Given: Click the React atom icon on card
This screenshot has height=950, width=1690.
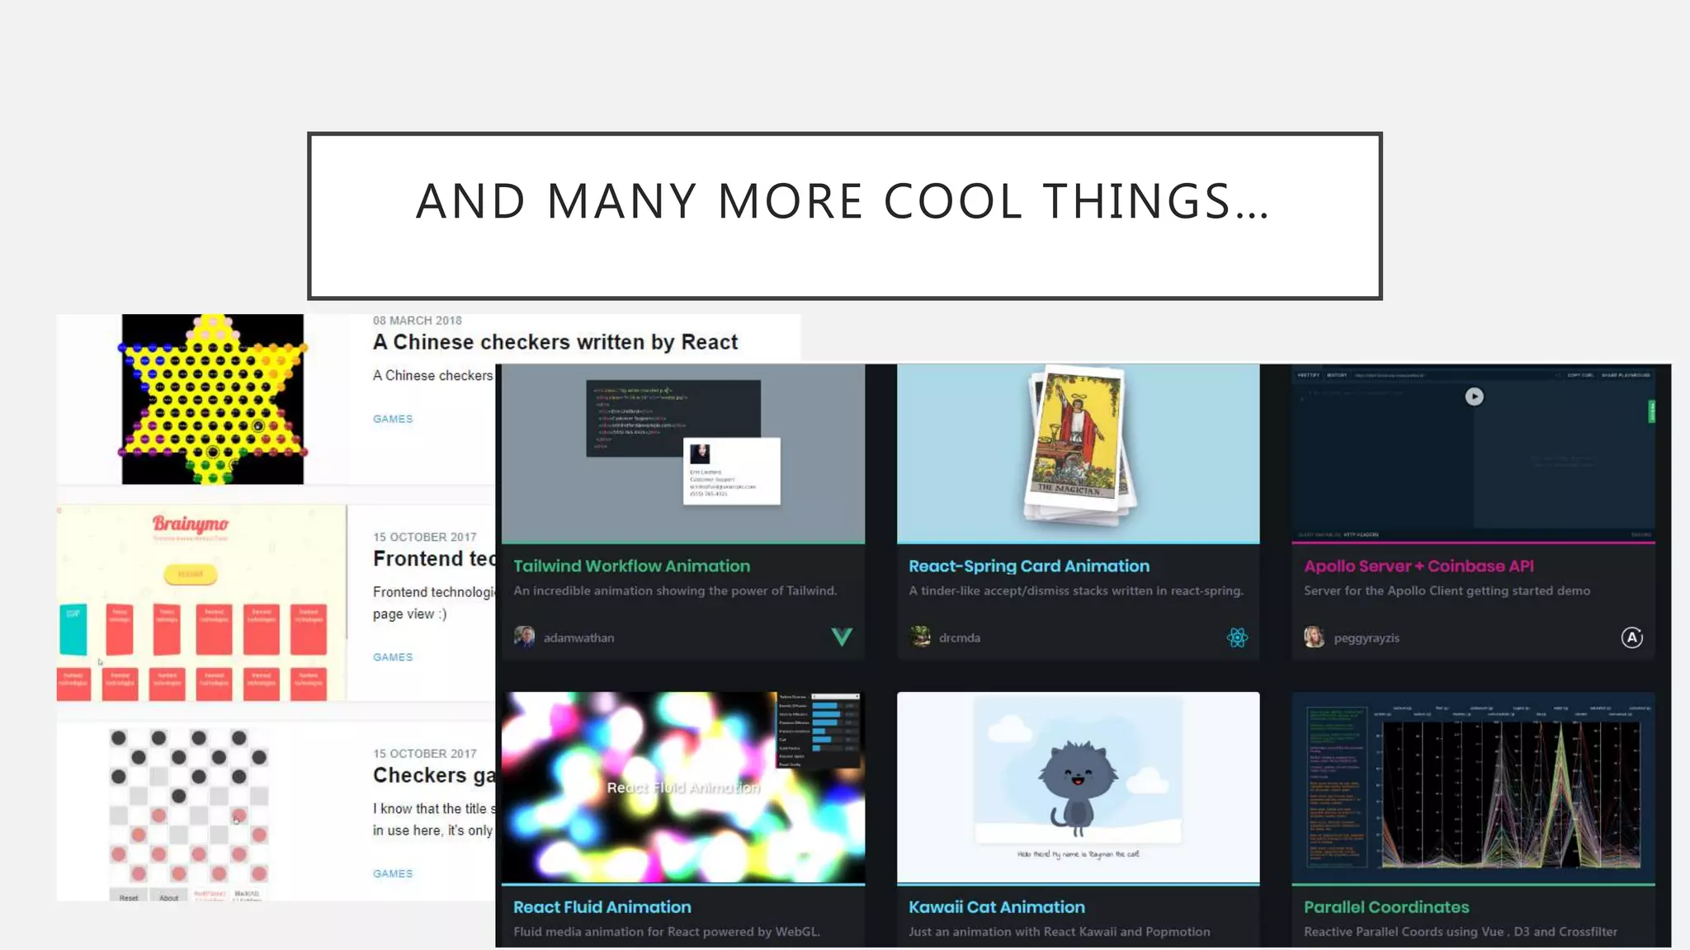Looking at the screenshot, I should (x=1237, y=637).
